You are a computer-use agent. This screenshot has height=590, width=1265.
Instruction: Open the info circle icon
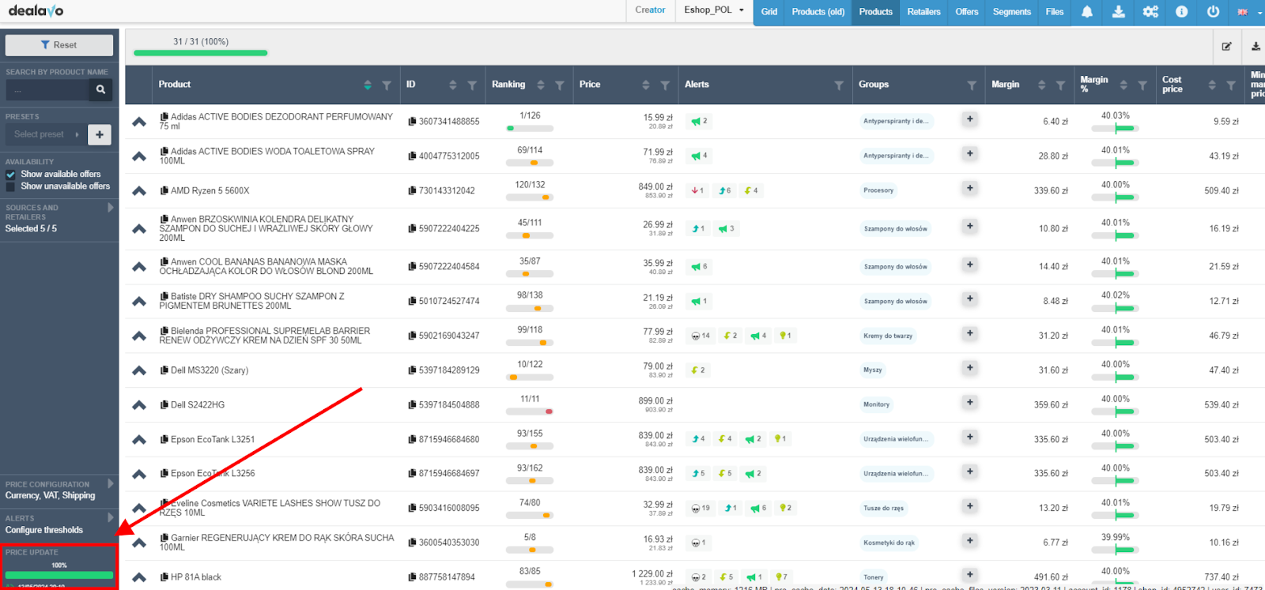tap(1181, 12)
